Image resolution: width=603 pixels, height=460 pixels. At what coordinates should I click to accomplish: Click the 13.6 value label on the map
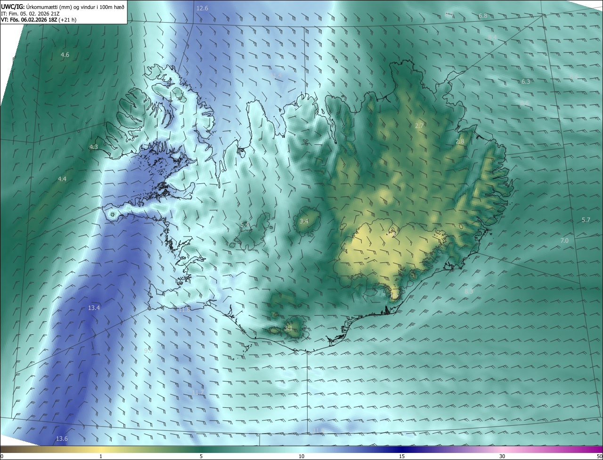(62, 439)
